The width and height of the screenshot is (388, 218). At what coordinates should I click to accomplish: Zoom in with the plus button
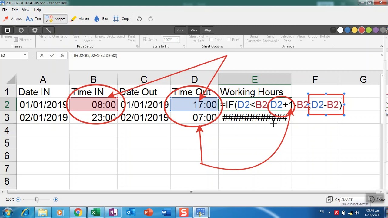(x=55, y=200)
